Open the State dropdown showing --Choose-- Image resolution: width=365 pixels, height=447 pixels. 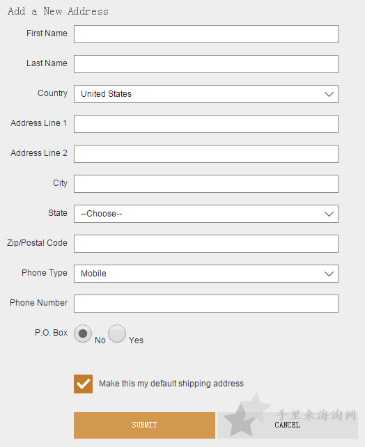(x=206, y=214)
